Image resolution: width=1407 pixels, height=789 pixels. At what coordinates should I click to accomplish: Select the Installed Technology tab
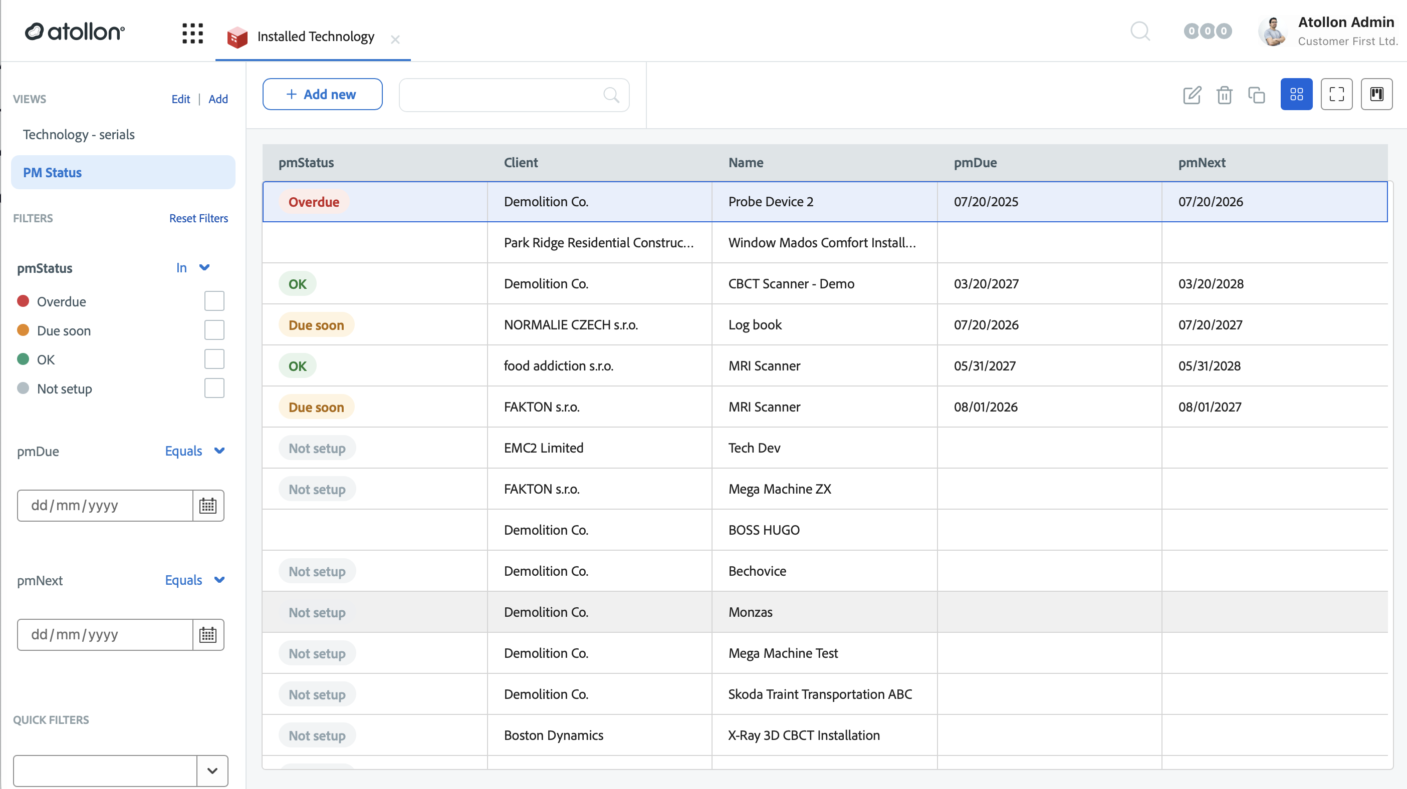[x=315, y=37]
